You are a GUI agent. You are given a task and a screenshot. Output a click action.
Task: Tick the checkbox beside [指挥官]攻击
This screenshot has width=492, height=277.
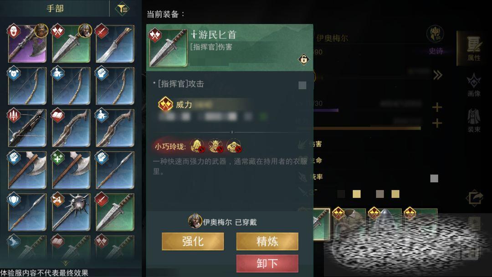(302, 85)
